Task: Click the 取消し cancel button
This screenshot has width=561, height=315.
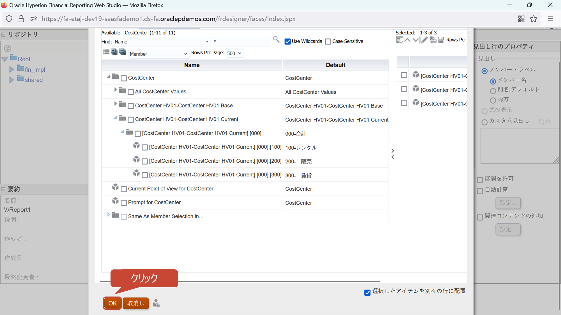Action: [135, 303]
